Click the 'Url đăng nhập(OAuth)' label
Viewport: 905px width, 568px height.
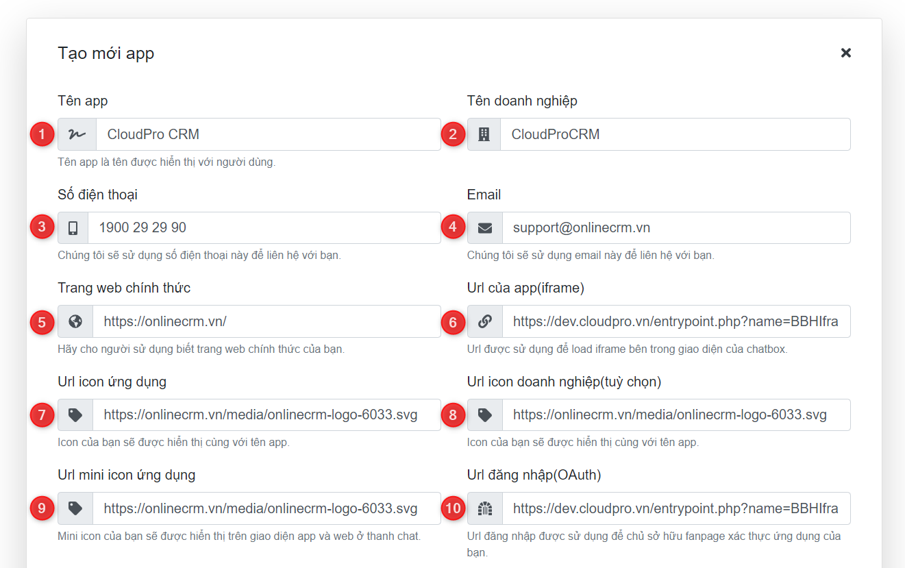tap(534, 475)
